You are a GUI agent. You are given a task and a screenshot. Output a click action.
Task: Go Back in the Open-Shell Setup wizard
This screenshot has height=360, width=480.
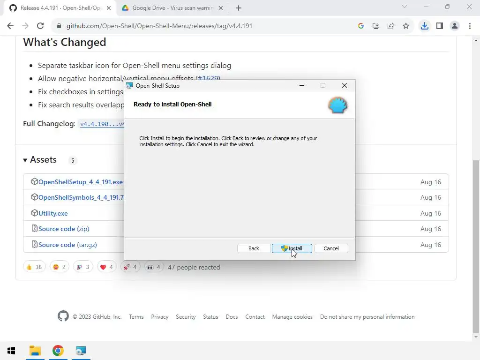(254, 248)
